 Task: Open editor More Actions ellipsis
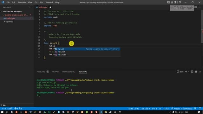[x=200, y=7]
